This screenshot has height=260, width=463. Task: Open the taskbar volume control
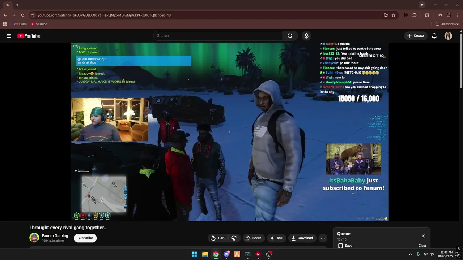point(432,254)
